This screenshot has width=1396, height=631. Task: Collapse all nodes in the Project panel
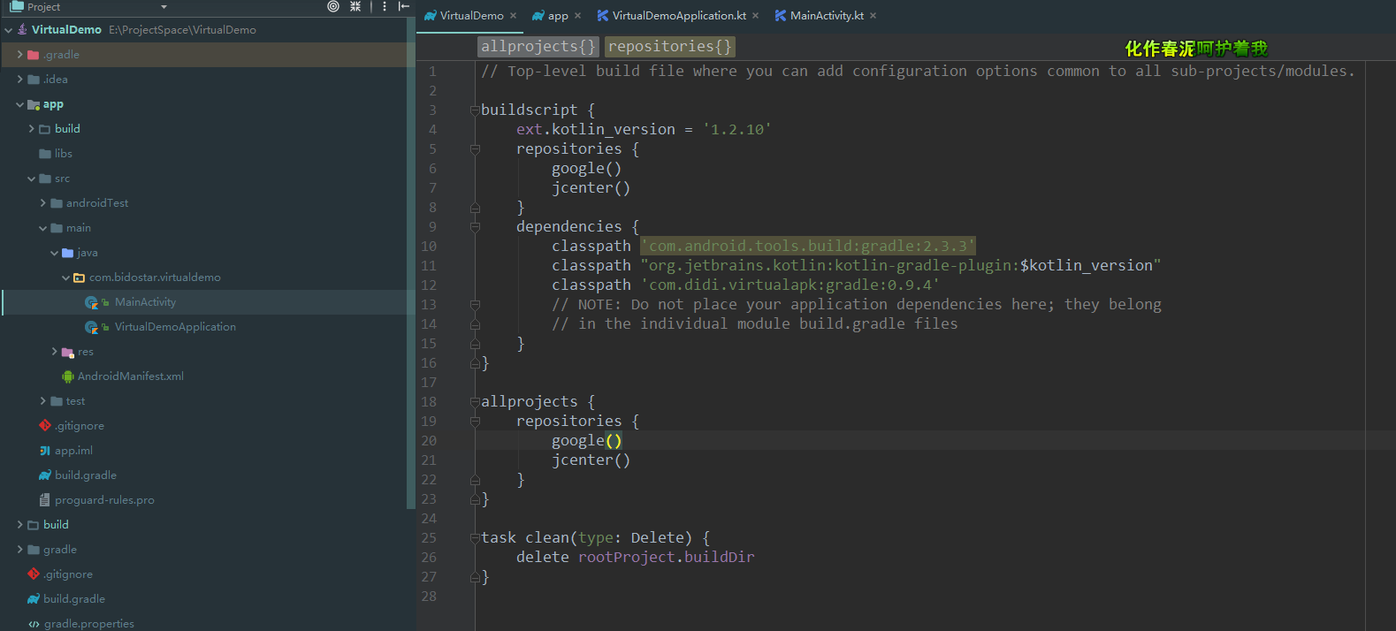[355, 6]
